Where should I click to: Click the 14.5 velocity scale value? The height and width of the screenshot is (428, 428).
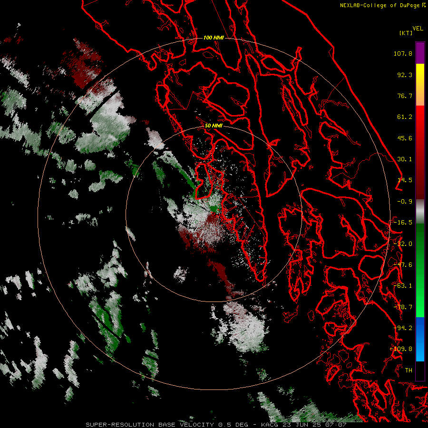click(405, 180)
